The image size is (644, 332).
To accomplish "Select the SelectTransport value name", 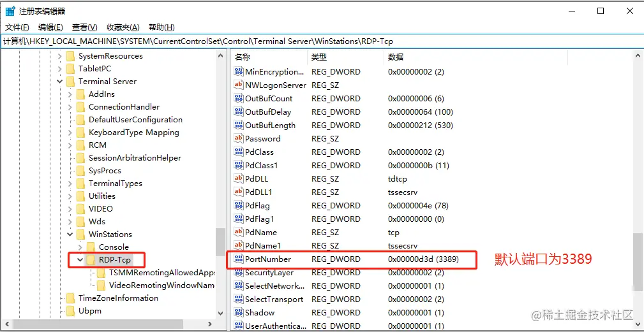I will tap(274, 300).
